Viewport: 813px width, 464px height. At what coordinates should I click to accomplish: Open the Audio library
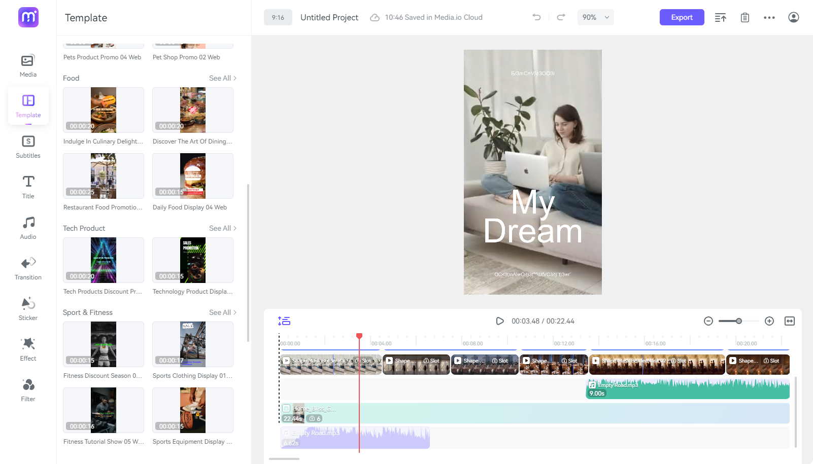pos(28,228)
